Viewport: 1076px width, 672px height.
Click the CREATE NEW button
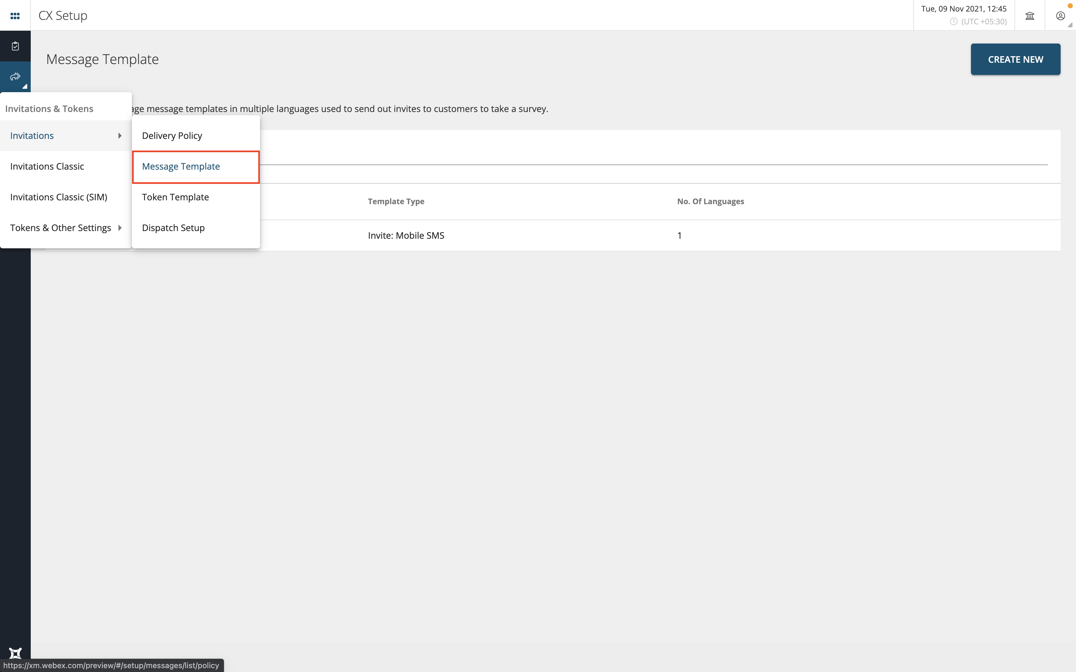pyautogui.click(x=1015, y=59)
